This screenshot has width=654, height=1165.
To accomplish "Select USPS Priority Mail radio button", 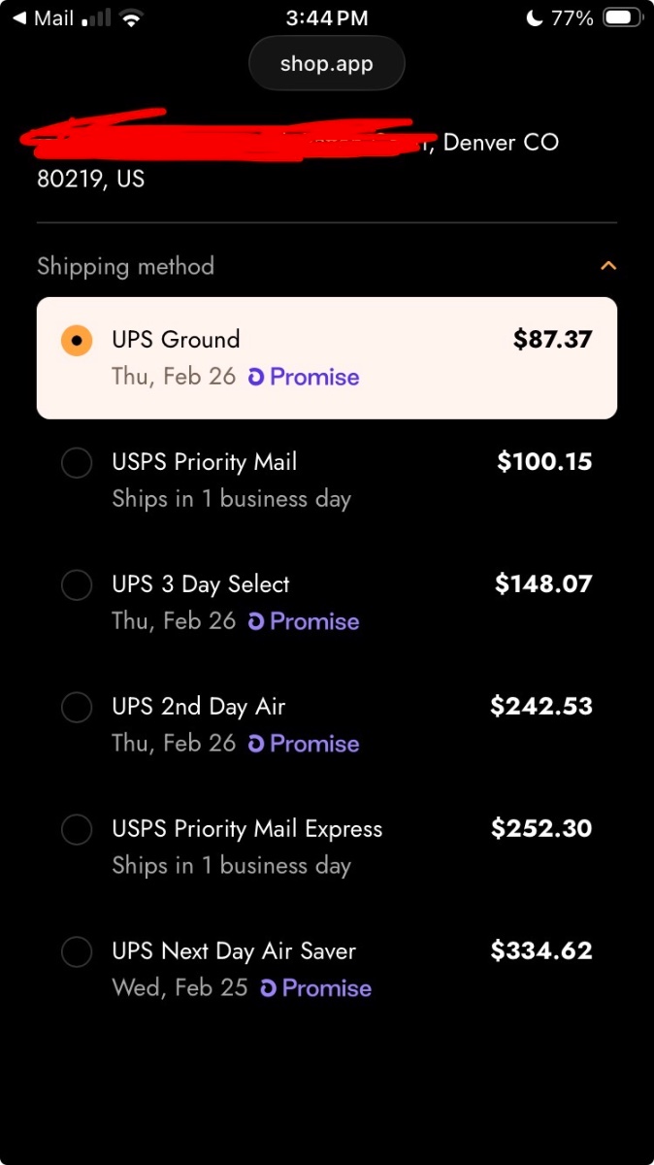I will tap(77, 463).
